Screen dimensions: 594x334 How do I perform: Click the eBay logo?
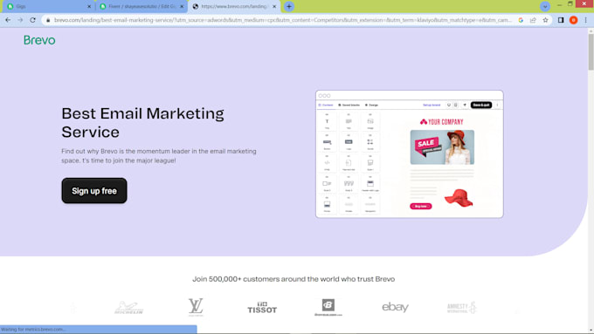(395, 307)
